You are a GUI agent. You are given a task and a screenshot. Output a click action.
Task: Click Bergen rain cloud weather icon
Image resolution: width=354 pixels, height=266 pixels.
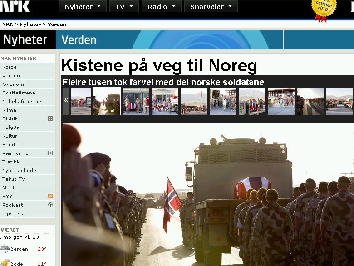[5, 249]
